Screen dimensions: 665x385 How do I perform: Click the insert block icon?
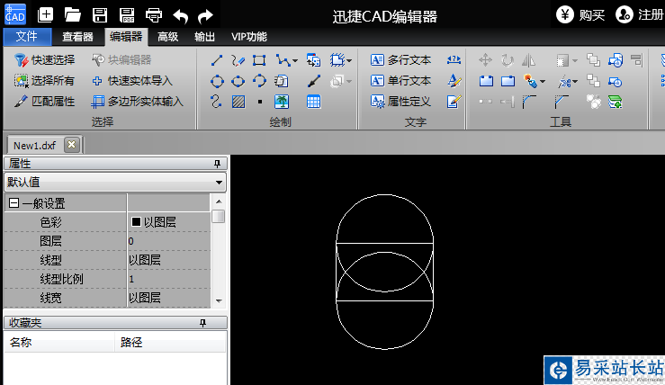(x=313, y=60)
